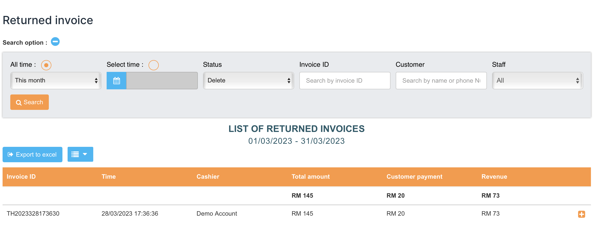Select the Select time radio button
Viewport: 593px width, 230px height.
coord(153,65)
